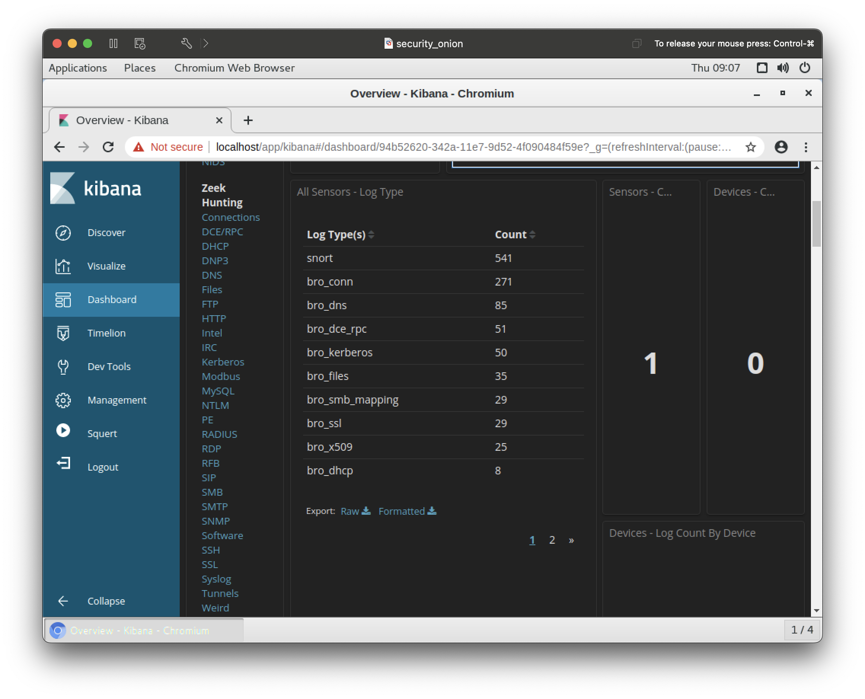Open the Files dashboard link

pos(212,290)
